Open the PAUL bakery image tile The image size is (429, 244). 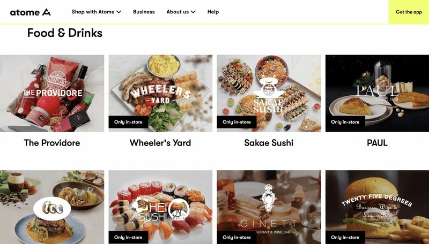tap(378, 93)
